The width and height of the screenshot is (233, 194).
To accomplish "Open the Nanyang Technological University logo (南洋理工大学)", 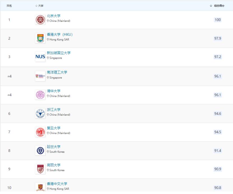I will click(40, 76).
